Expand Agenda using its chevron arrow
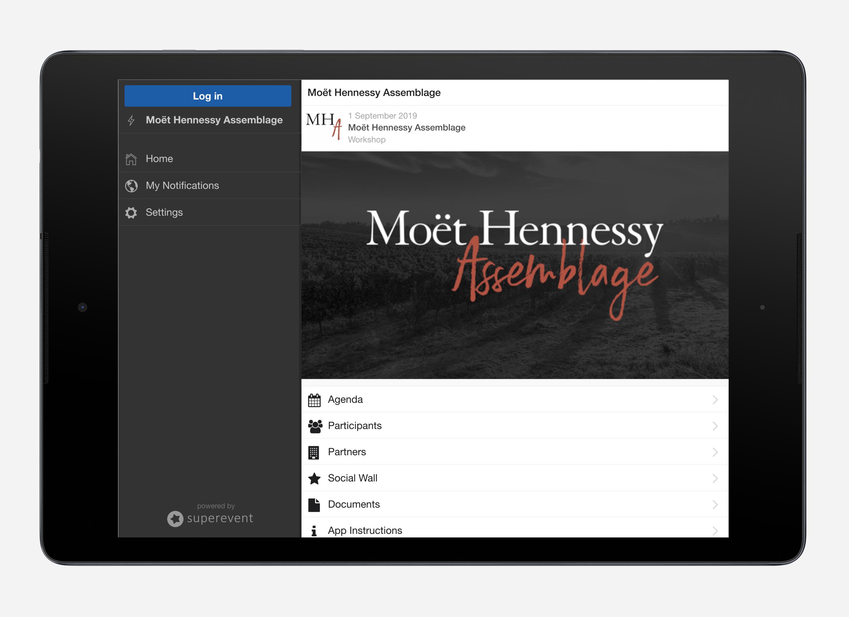This screenshot has width=849, height=617. [x=715, y=400]
